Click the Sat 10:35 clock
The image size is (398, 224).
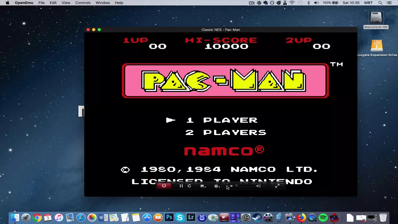point(351,3)
